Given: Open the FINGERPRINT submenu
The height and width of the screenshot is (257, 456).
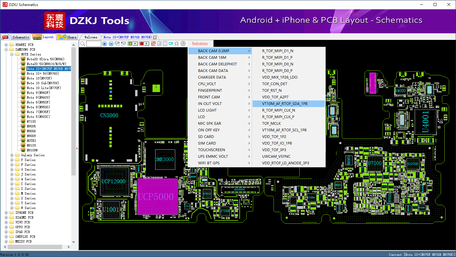Looking at the screenshot, I should (x=220, y=91).
